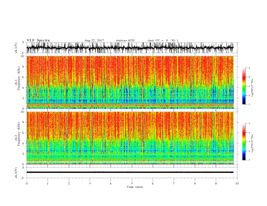Viewport: 267px width, 206px height.
Task: Click the time axis tick label "7"
Action: point(174,183)
